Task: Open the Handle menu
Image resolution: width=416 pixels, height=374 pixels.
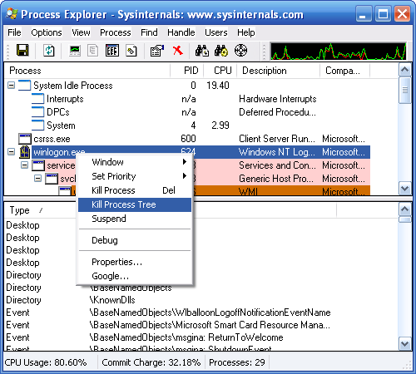Action: 181,32
